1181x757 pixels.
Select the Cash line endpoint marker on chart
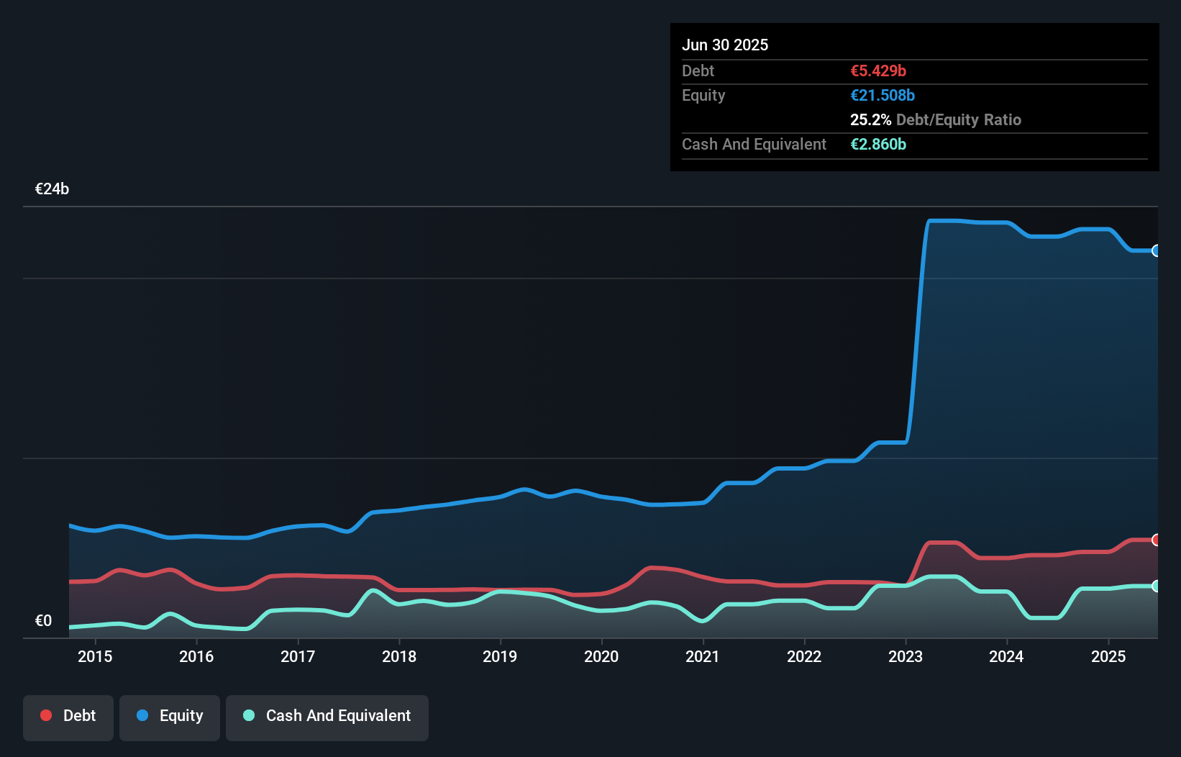pyautogui.click(x=1157, y=586)
